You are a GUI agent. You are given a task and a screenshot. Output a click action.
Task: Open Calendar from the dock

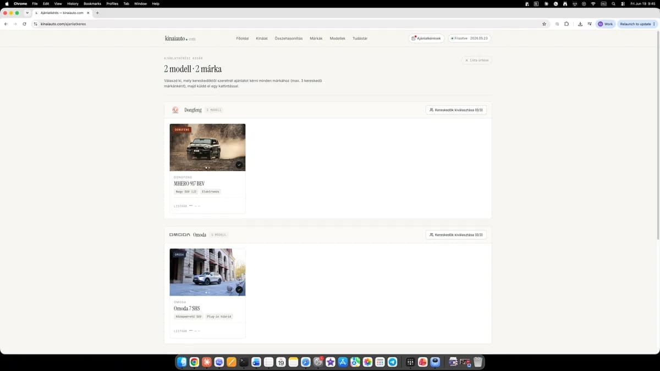tap(281, 362)
